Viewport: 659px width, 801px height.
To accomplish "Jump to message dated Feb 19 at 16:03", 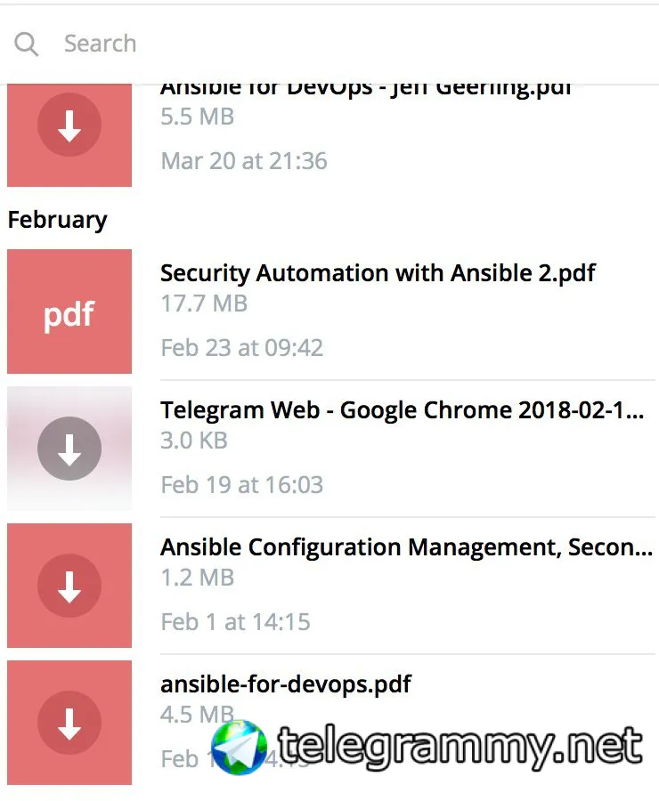I will coord(241,484).
